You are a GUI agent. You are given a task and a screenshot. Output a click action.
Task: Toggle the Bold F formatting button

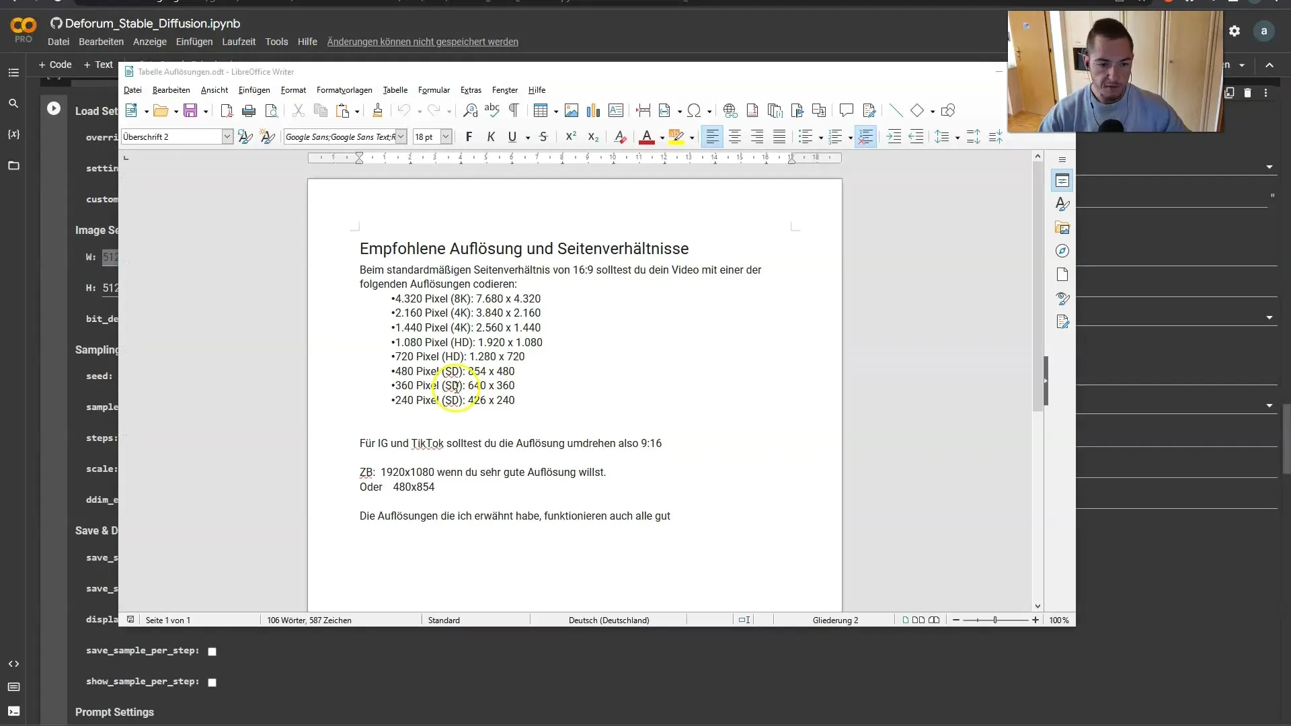click(469, 137)
